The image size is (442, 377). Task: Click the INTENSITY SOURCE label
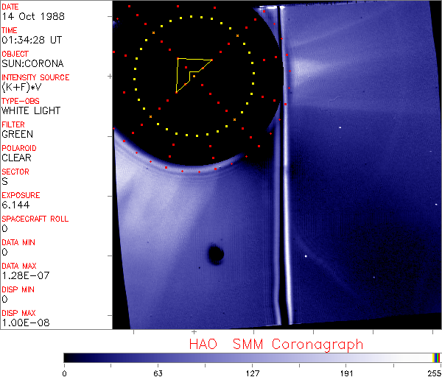(35, 77)
